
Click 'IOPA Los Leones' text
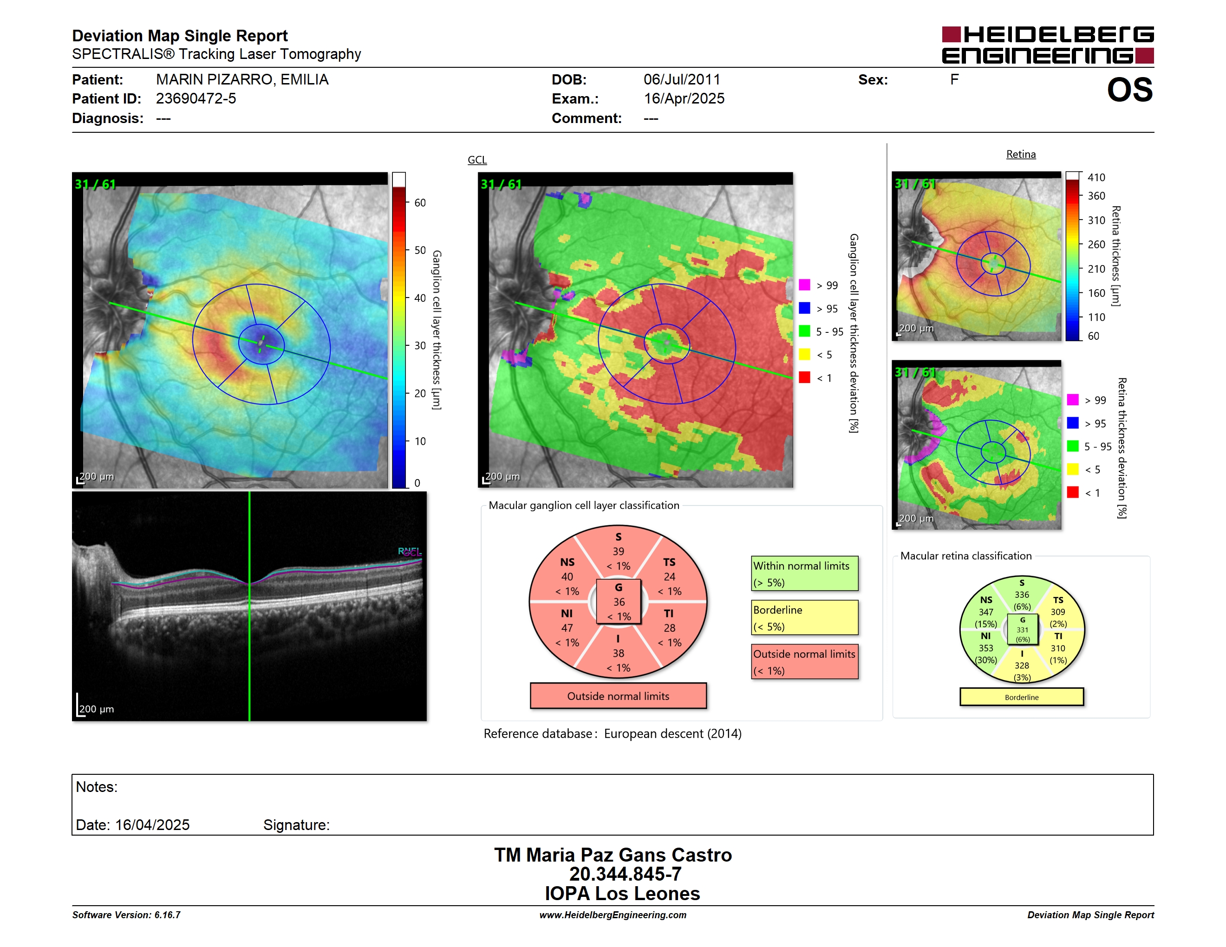point(622,894)
